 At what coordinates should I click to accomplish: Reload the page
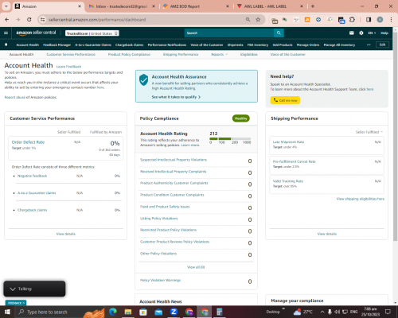coord(29,20)
